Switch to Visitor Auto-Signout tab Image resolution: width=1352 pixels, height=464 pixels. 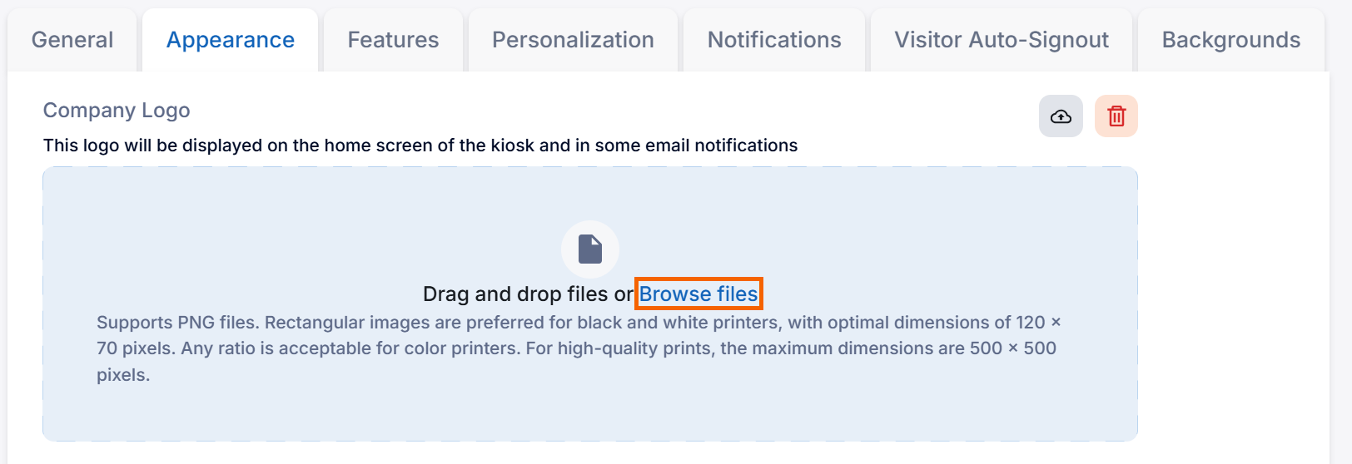pos(1002,40)
